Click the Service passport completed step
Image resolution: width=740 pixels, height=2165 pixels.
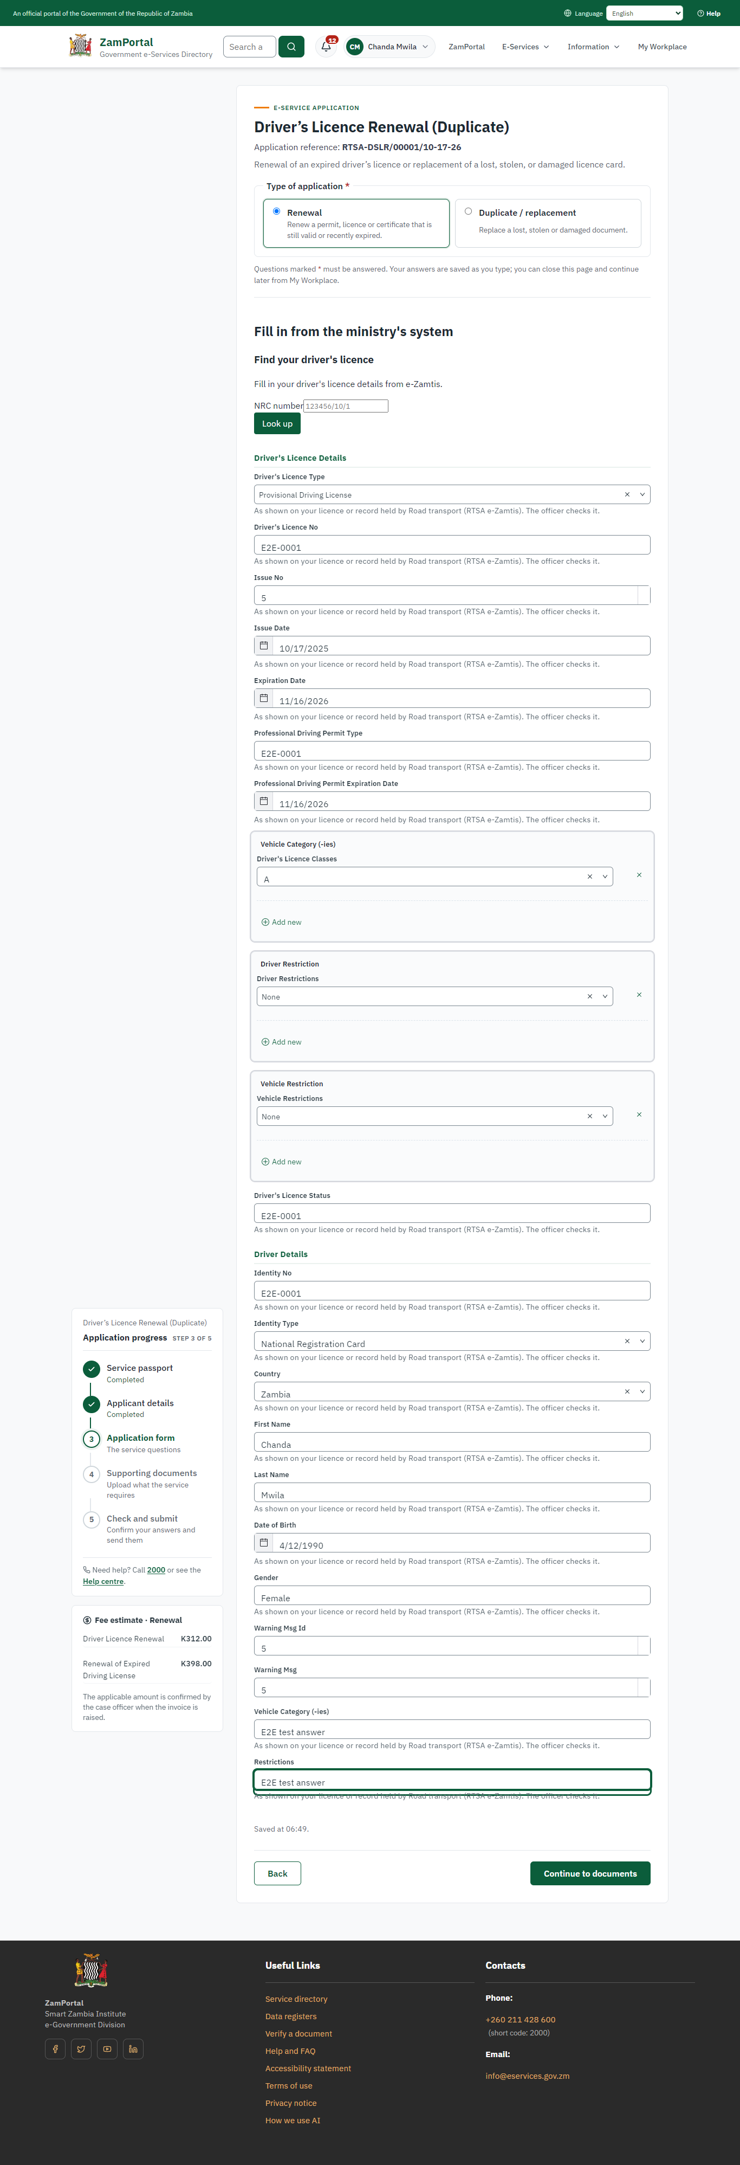(x=139, y=1368)
